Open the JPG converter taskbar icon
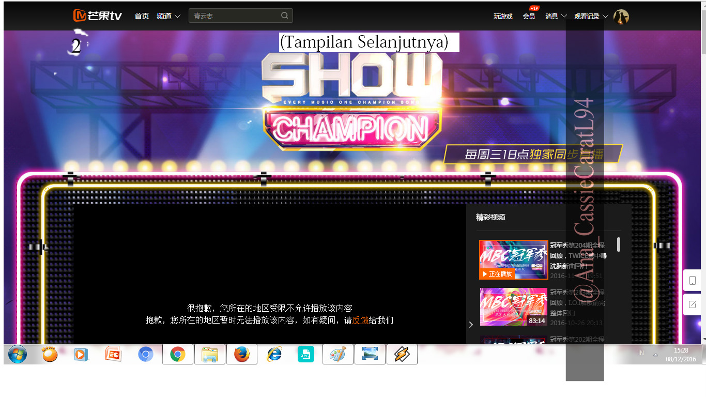Screen dimensions: 706x397 point(306,354)
